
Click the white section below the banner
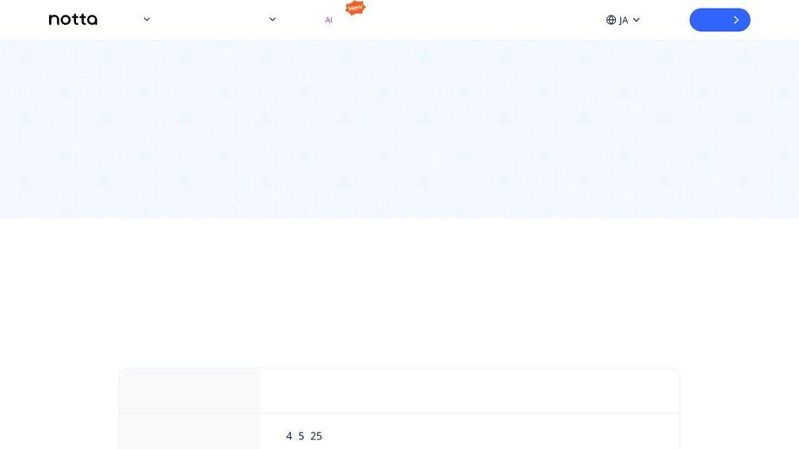point(399,292)
